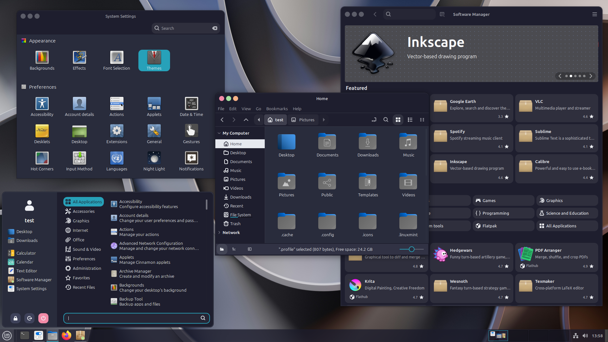This screenshot has width=608, height=342.
Task: Hide the file manager sidebar
Action: (x=250, y=249)
